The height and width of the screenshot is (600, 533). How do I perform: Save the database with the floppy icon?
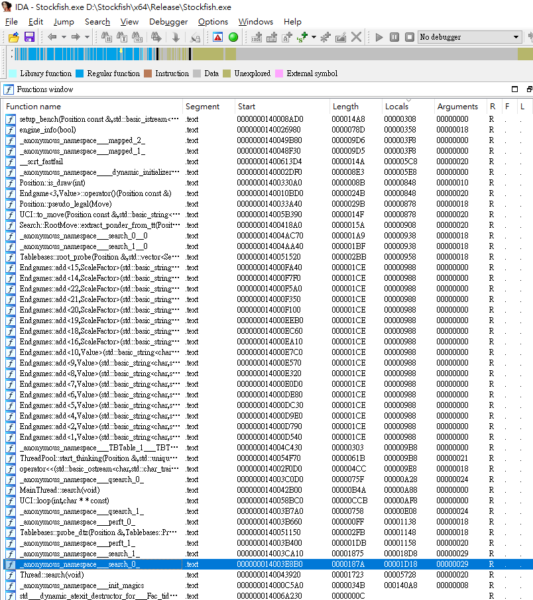click(30, 37)
